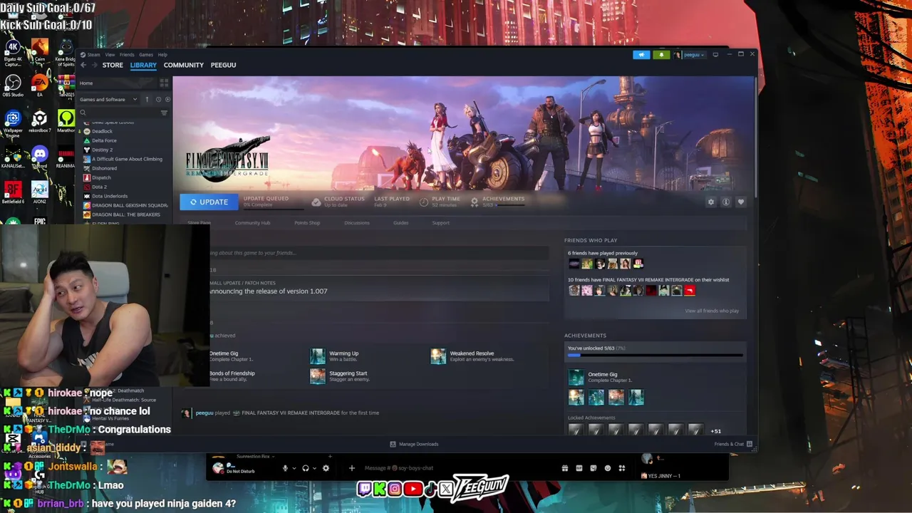Switch to library grid view icon
Image resolution: width=912 pixels, height=513 pixels.
(x=164, y=83)
